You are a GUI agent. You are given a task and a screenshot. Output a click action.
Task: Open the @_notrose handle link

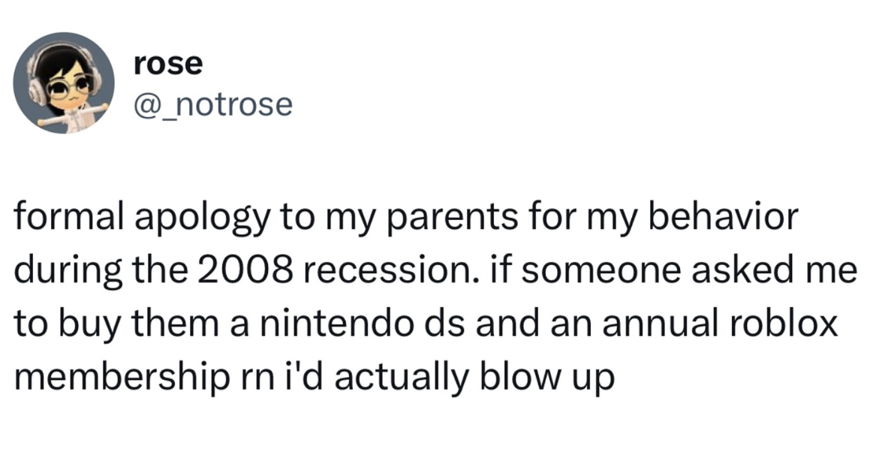click(213, 104)
